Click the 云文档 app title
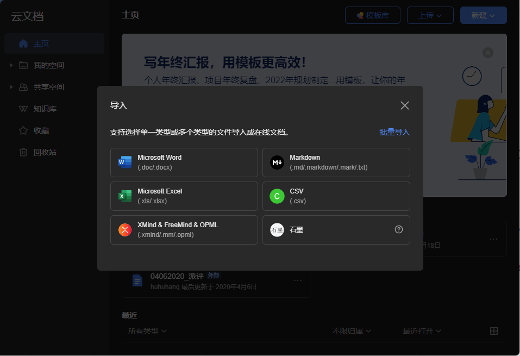The width and height of the screenshot is (520, 356). [x=28, y=16]
